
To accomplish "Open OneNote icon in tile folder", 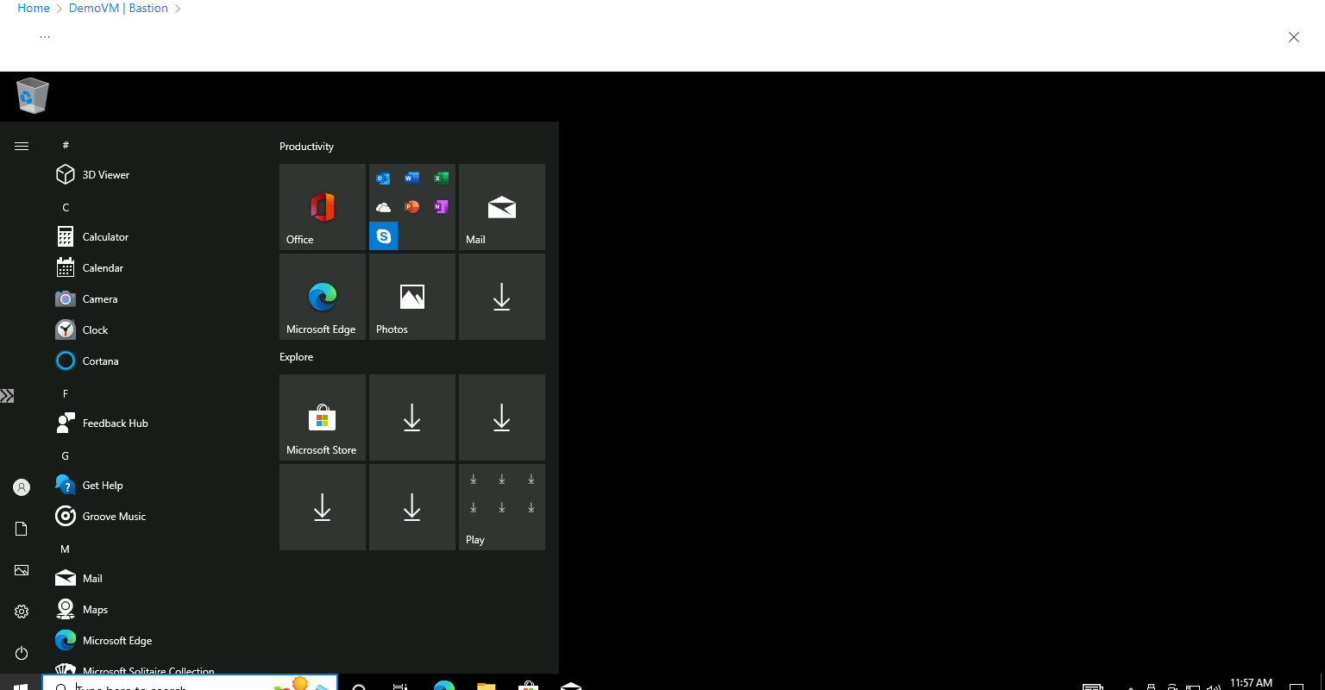I will tap(441, 207).
